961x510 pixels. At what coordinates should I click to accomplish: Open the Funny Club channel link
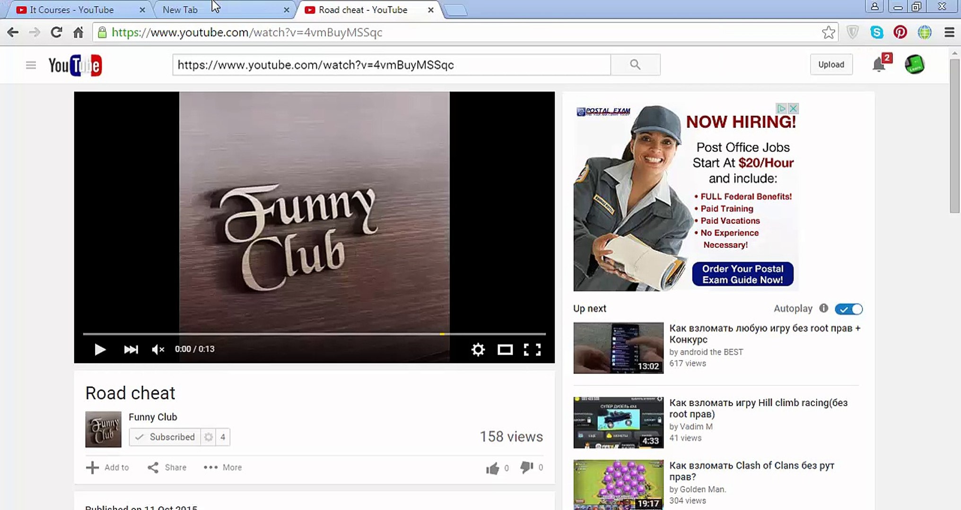click(x=152, y=417)
